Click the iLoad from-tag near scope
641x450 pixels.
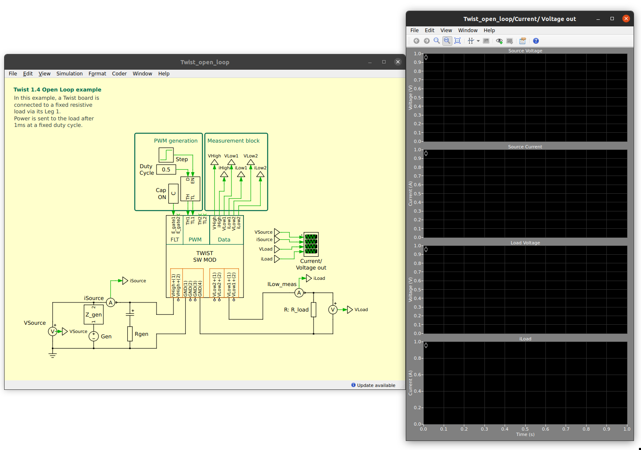pyautogui.click(x=277, y=259)
